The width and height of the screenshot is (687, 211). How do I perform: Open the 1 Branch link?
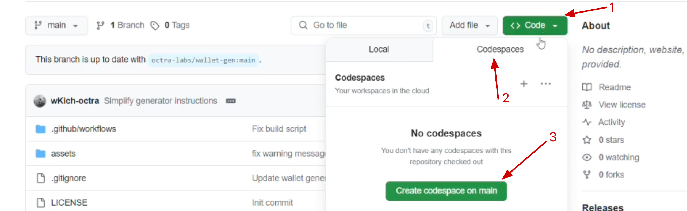(x=120, y=25)
